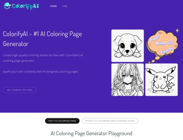The width and height of the screenshot is (183, 140).
Task: Click the ColorifyAI logo
Action: click(x=21, y=6)
